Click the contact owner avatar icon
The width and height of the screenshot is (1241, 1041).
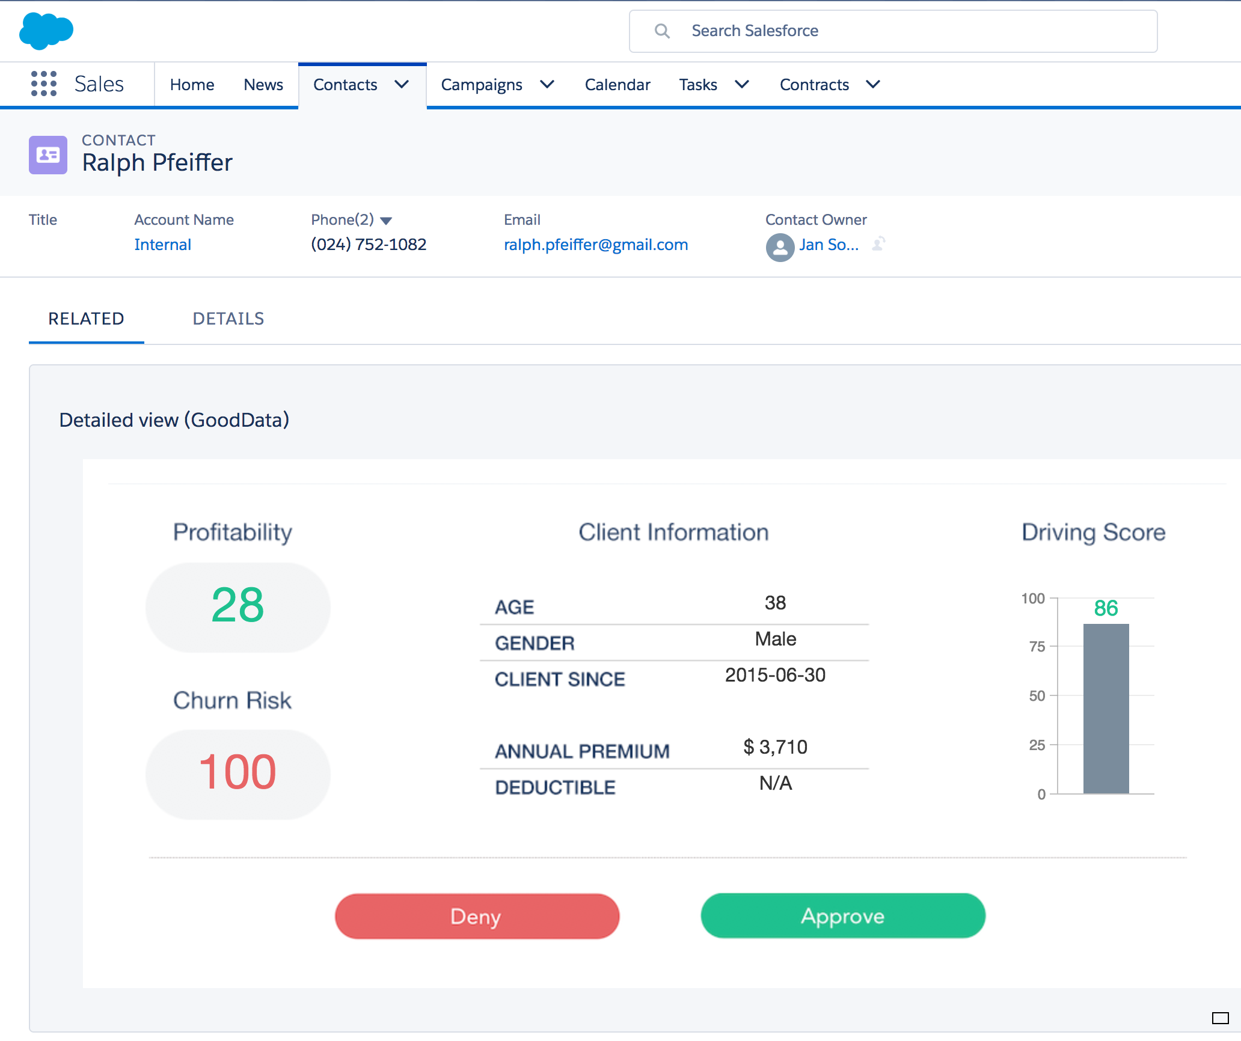[780, 246]
